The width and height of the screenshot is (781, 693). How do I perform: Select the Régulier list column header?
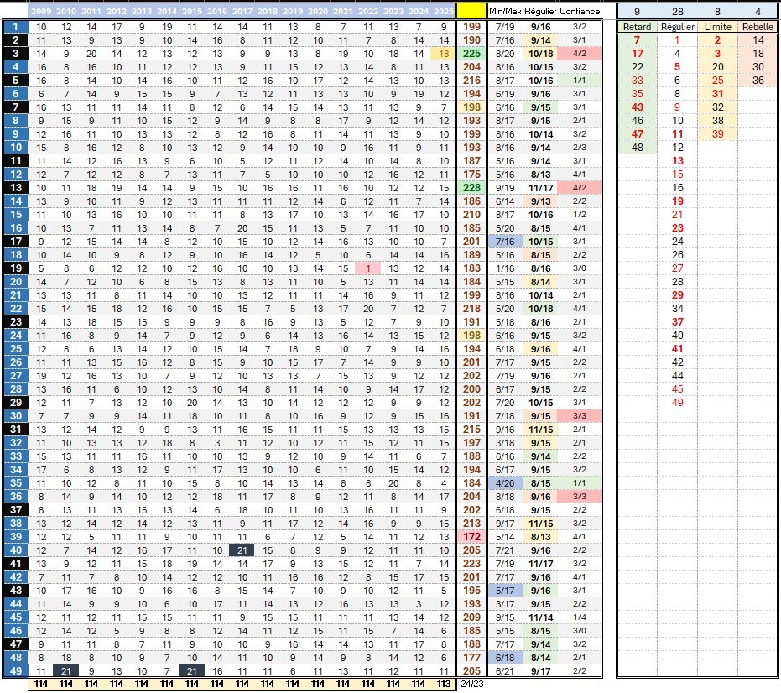[678, 27]
